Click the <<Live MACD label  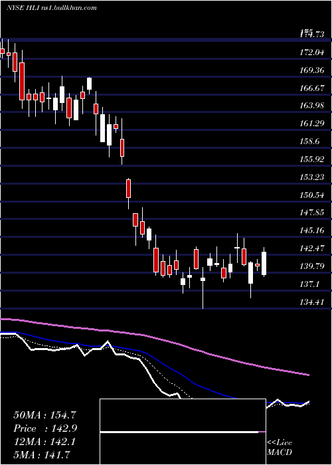tap(280, 448)
